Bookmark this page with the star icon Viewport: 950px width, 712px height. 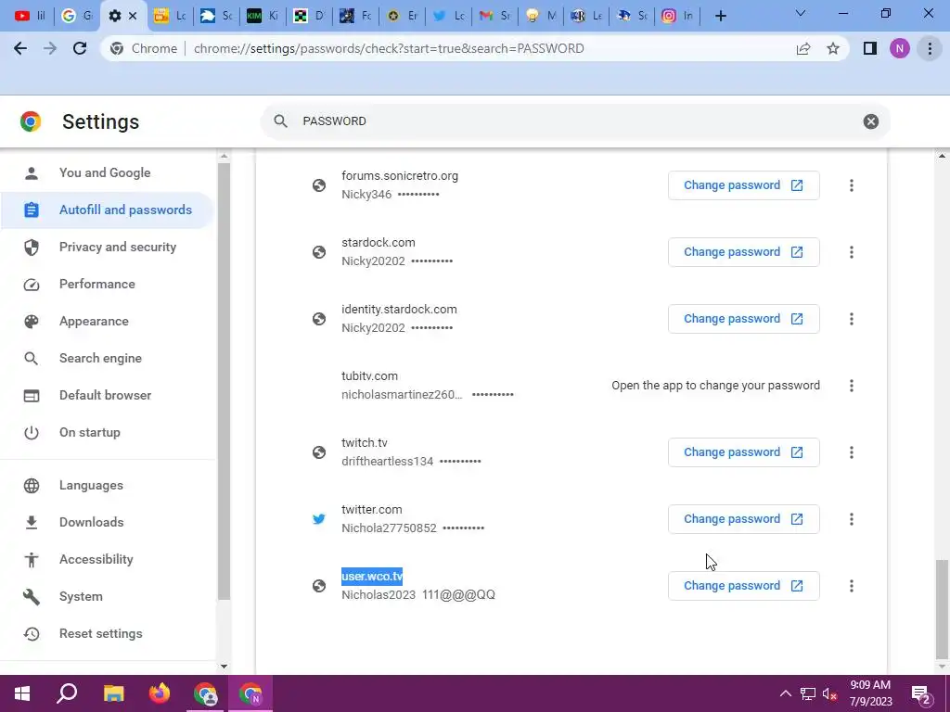coord(833,48)
